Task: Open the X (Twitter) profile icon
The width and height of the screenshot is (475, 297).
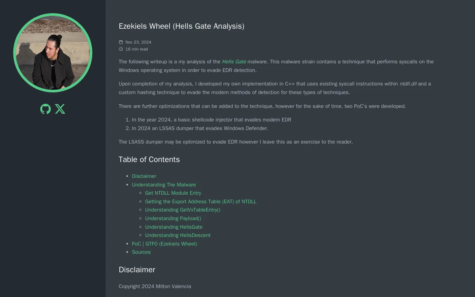Action: click(x=60, y=109)
